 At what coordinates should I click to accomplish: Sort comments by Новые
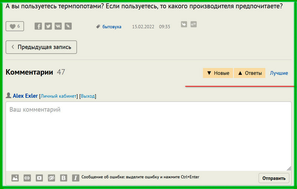click(x=218, y=73)
